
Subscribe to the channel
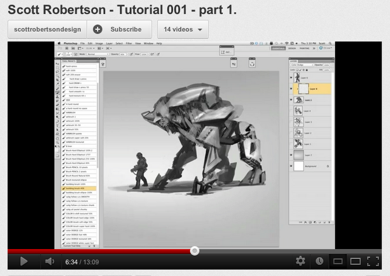coord(119,29)
